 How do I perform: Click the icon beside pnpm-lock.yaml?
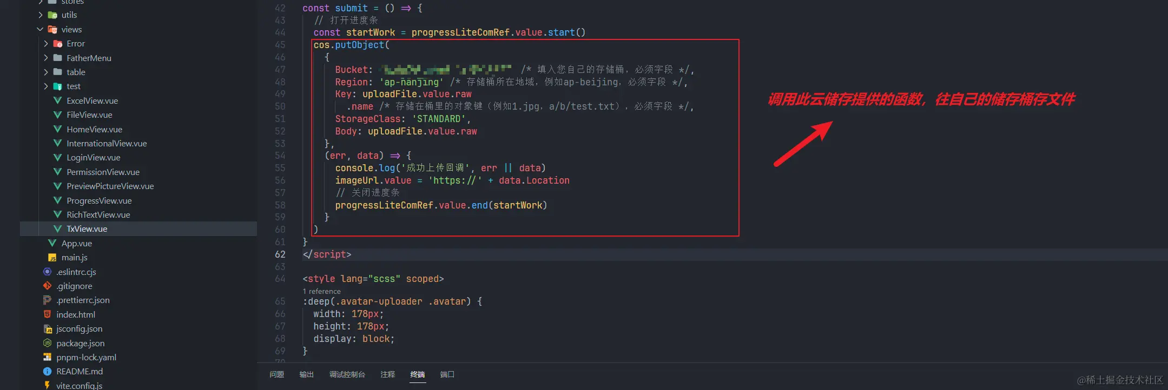(47, 357)
